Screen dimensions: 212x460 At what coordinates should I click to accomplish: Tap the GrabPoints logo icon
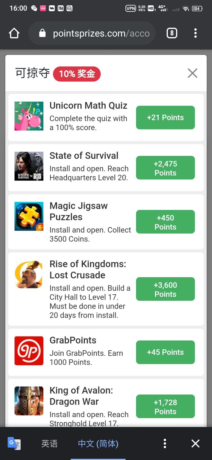(x=29, y=351)
